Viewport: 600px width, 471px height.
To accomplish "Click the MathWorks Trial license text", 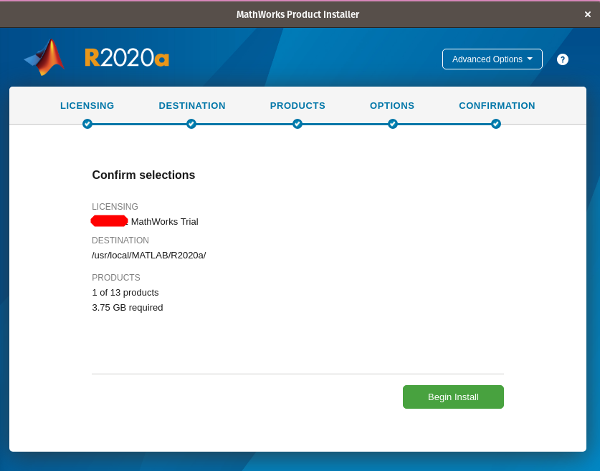I will 164,222.
